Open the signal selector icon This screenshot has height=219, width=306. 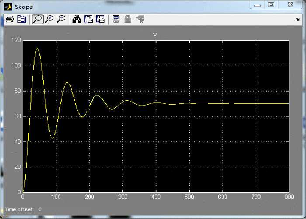[140, 19]
